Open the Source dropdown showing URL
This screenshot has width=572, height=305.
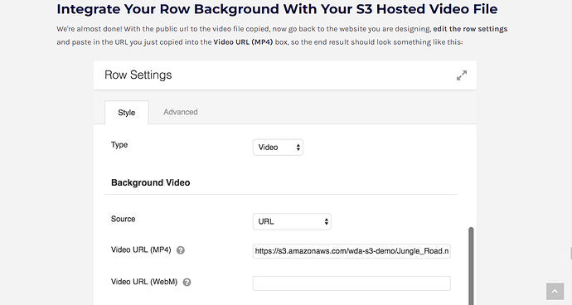[x=292, y=221]
